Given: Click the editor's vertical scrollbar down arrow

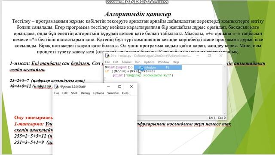Looking at the screenshot, I should 224,113.
